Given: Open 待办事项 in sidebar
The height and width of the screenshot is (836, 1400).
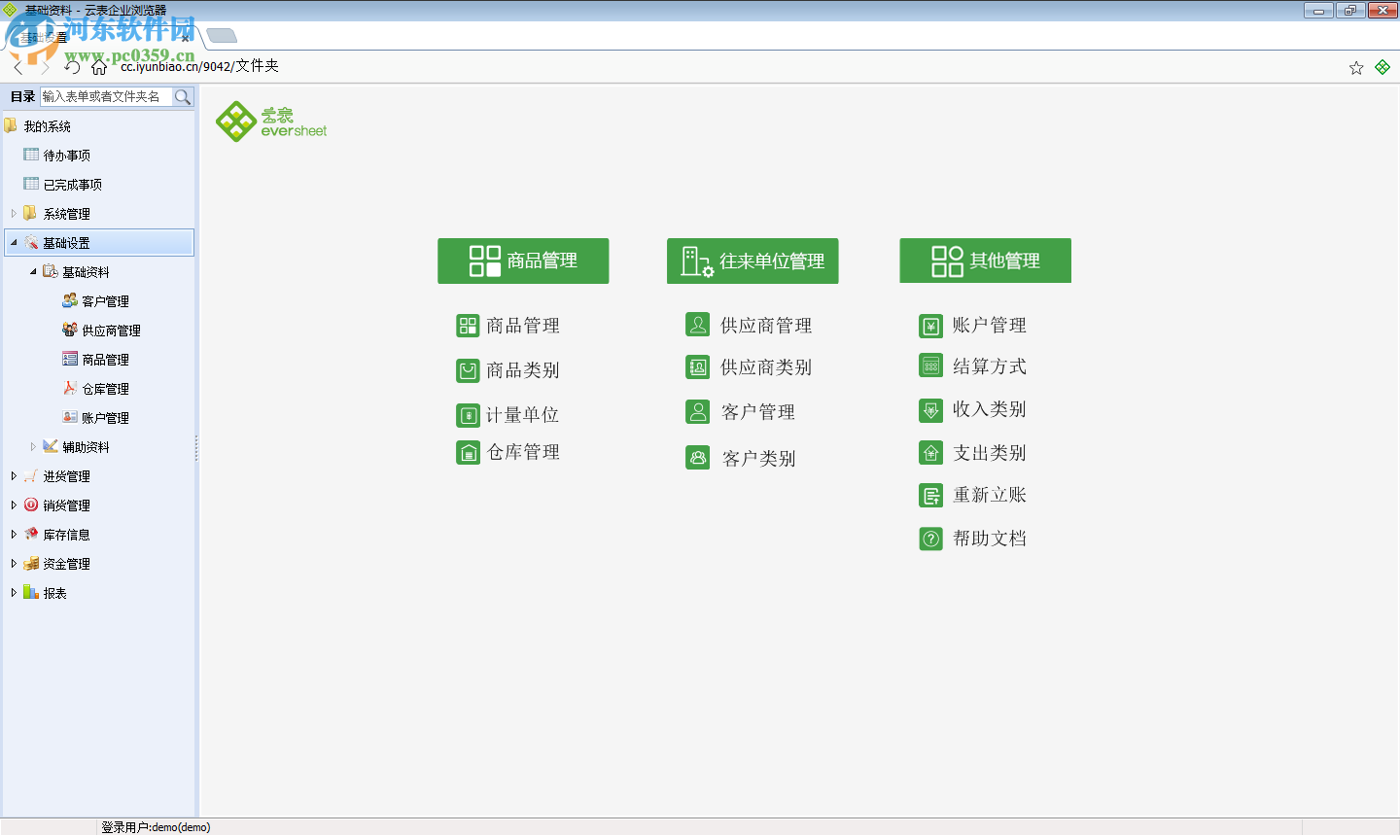Looking at the screenshot, I should 67,156.
